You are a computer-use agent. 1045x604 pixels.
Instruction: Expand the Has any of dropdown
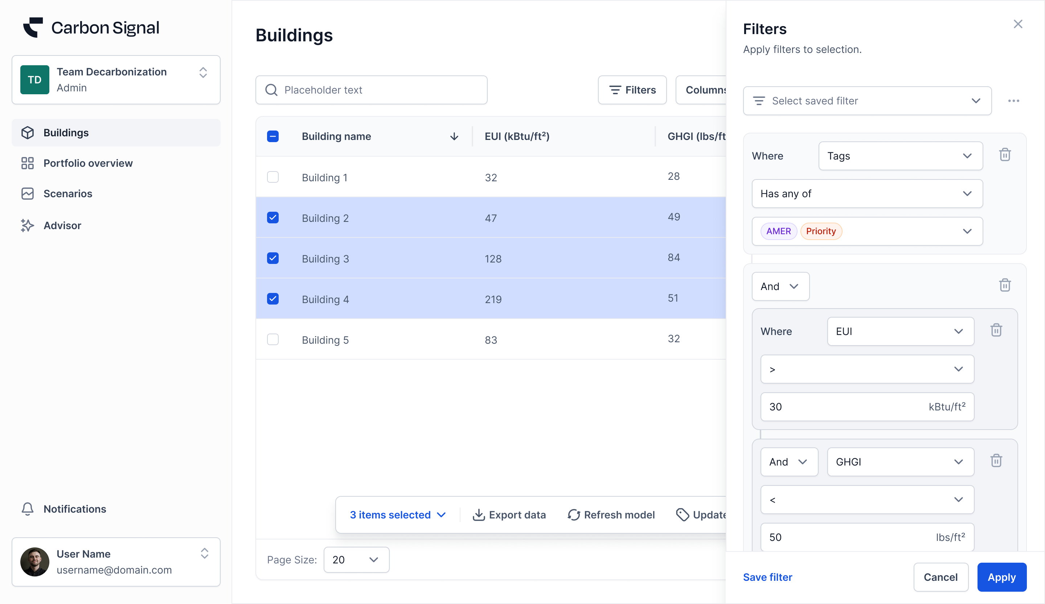pyautogui.click(x=867, y=194)
